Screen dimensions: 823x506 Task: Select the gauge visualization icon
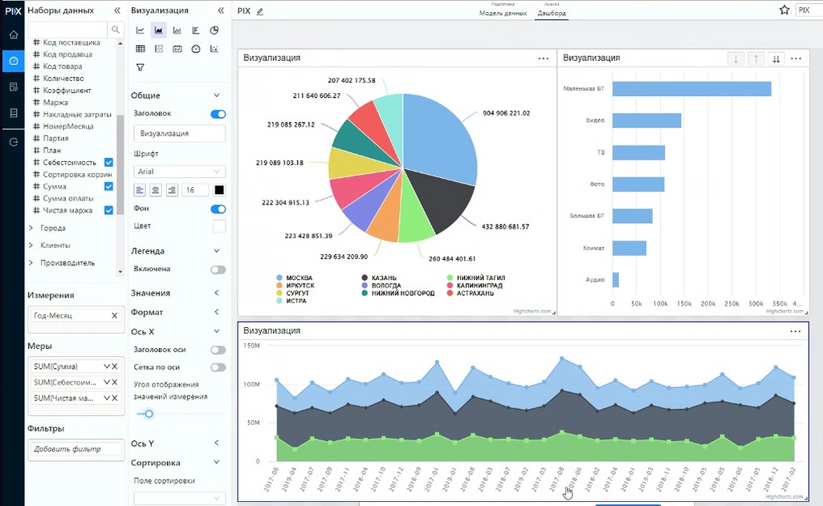click(196, 49)
